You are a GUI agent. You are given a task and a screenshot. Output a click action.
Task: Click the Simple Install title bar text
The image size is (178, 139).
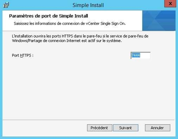click(x=88, y=5)
